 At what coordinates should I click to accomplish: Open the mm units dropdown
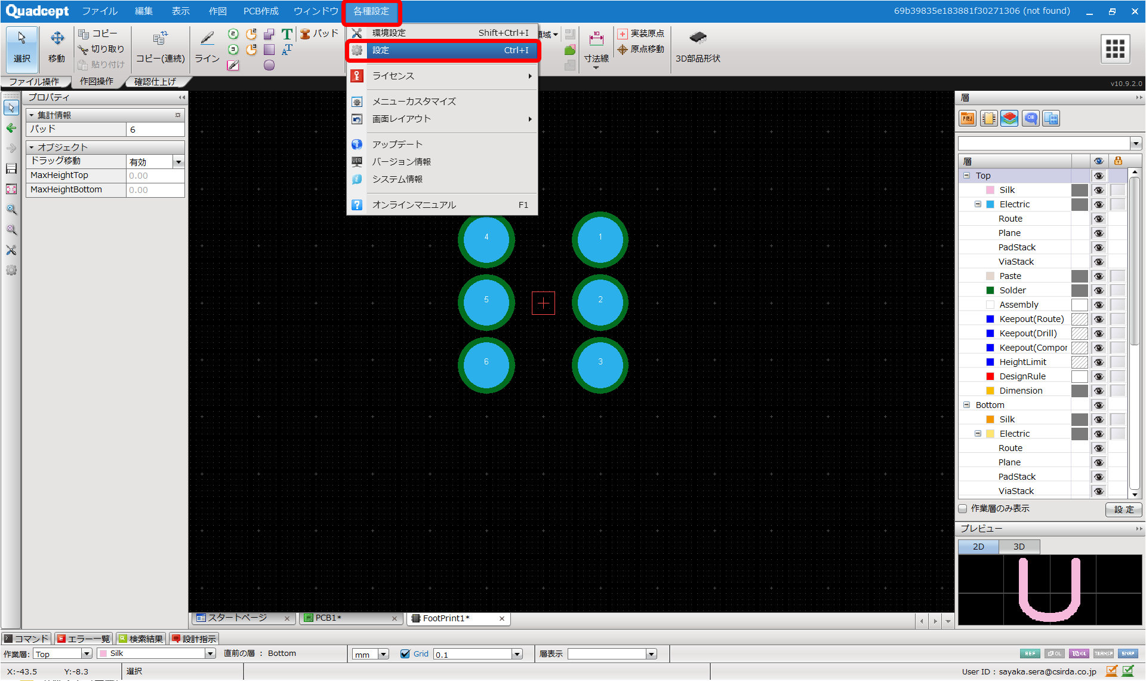383,654
